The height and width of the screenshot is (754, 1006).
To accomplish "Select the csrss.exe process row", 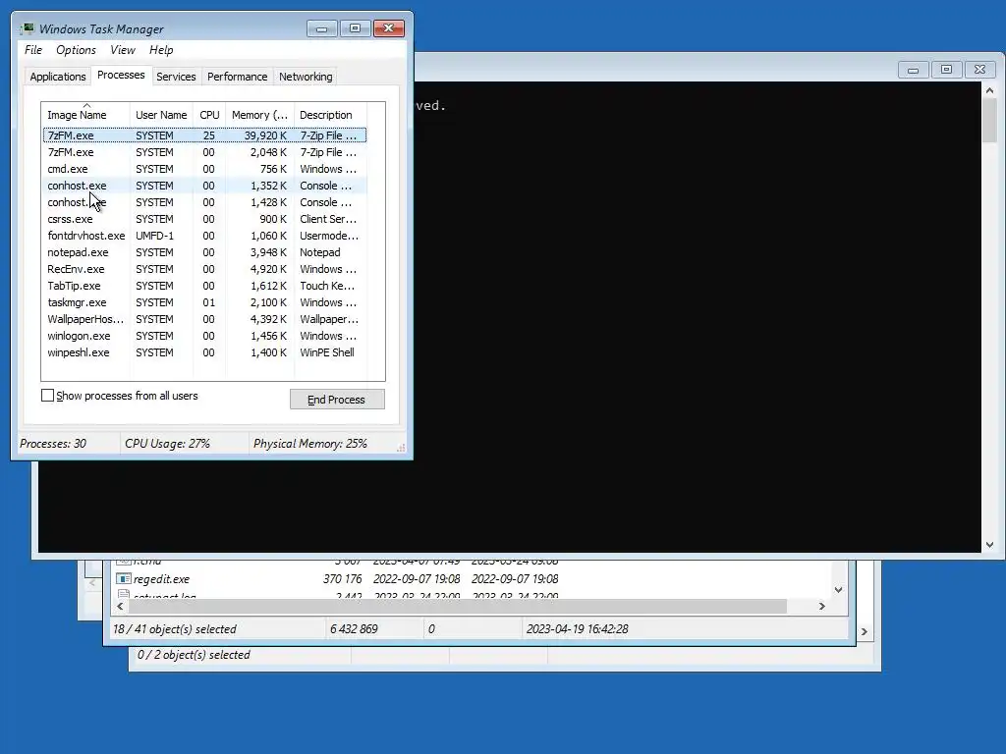I will click(204, 219).
